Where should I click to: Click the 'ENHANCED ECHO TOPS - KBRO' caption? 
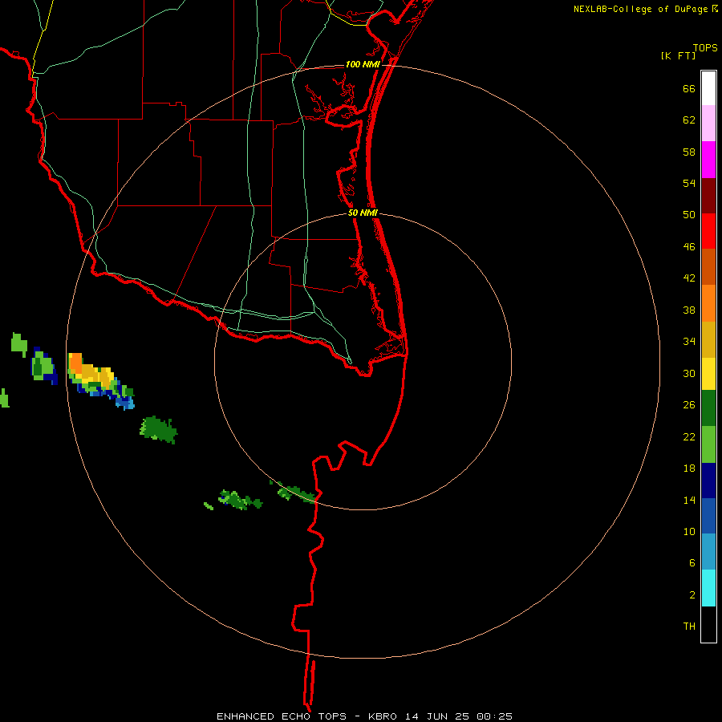(306, 716)
